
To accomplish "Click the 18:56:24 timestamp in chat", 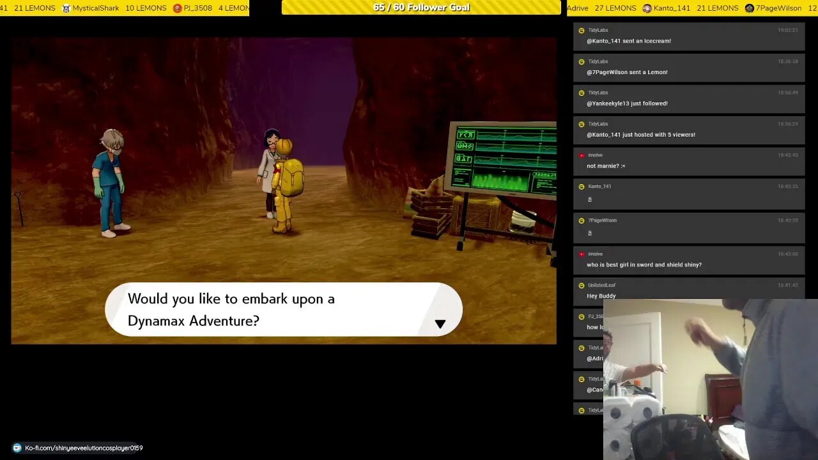I will click(x=787, y=124).
